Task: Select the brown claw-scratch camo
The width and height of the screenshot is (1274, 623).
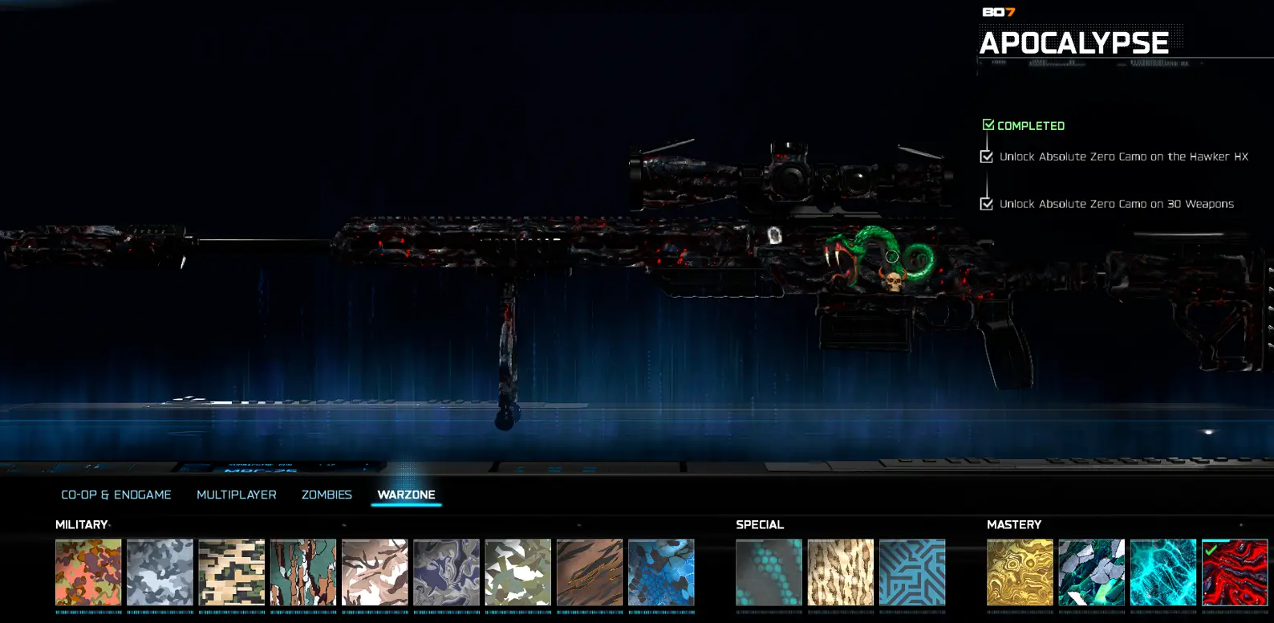Action: (590, 572)
